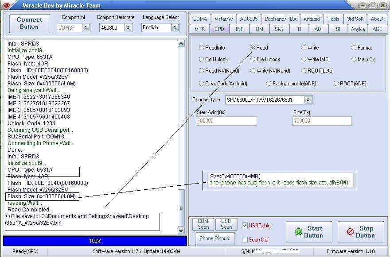Switch to the INF tab

(x=239, y=29)
